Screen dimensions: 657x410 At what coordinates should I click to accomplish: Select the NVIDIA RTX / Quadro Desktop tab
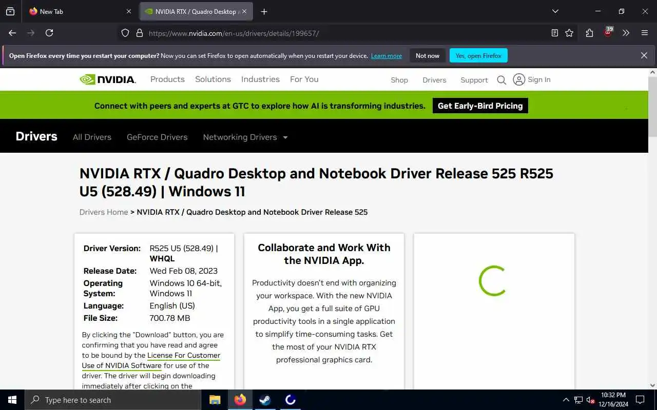point(196,11)
